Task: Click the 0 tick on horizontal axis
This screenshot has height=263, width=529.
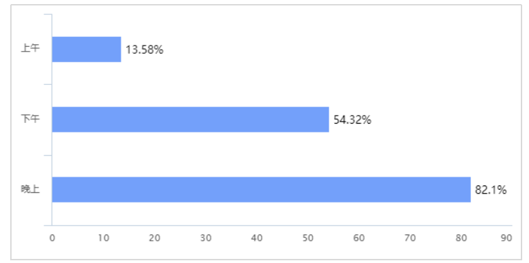Action: pyautogui.click(x=52, y=238)
